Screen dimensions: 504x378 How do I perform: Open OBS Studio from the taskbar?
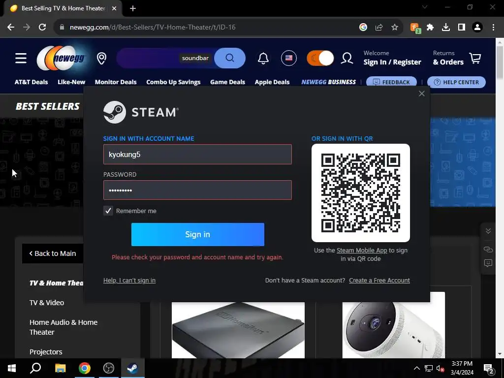(x=109, y=368)
